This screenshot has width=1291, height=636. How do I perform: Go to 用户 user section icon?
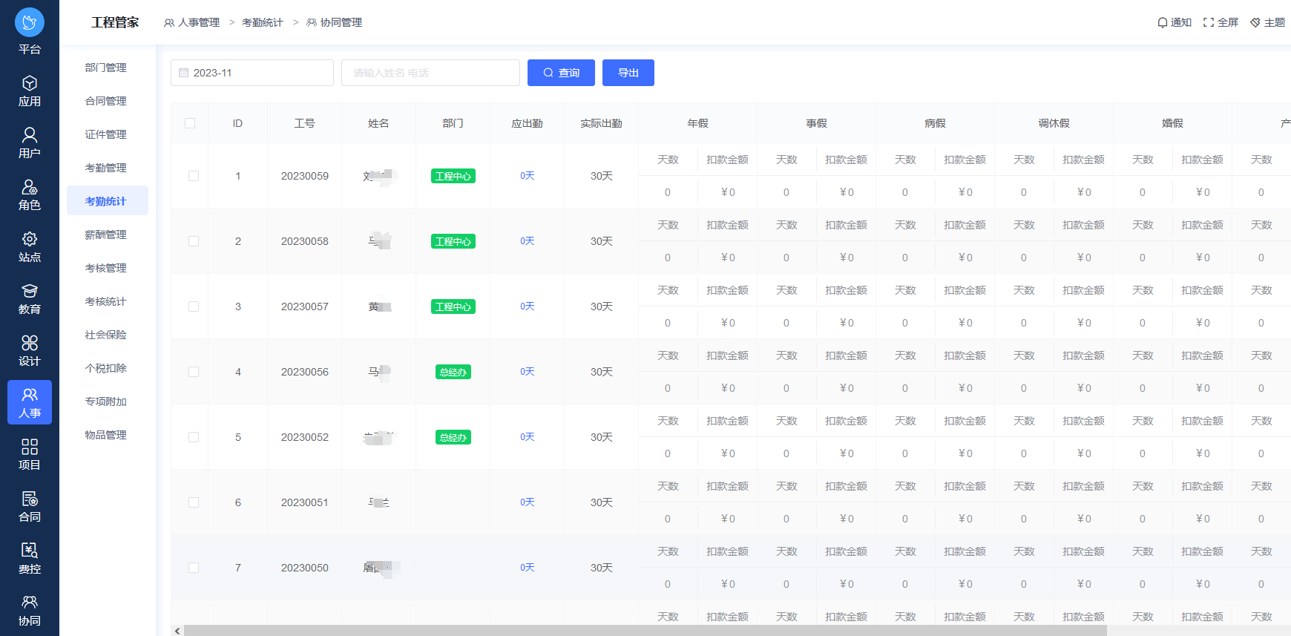point(30,135)
